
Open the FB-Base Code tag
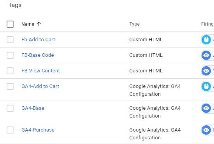pyautogui.click(x=38, y=55)
